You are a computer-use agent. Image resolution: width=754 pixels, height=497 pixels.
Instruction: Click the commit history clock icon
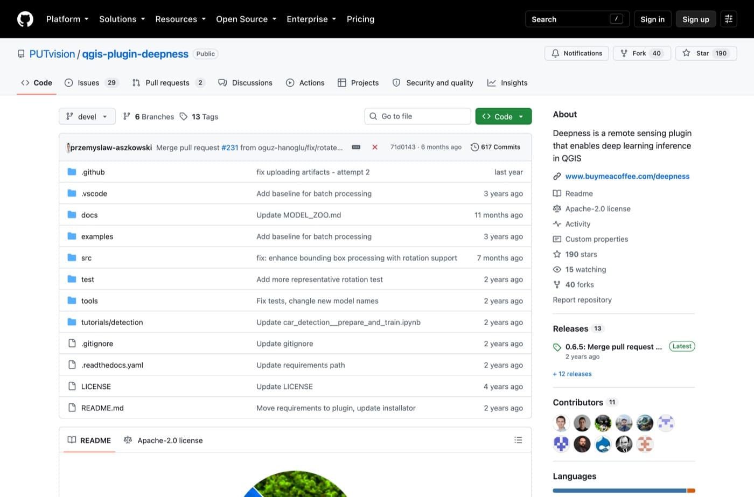[x=474, y=147]
